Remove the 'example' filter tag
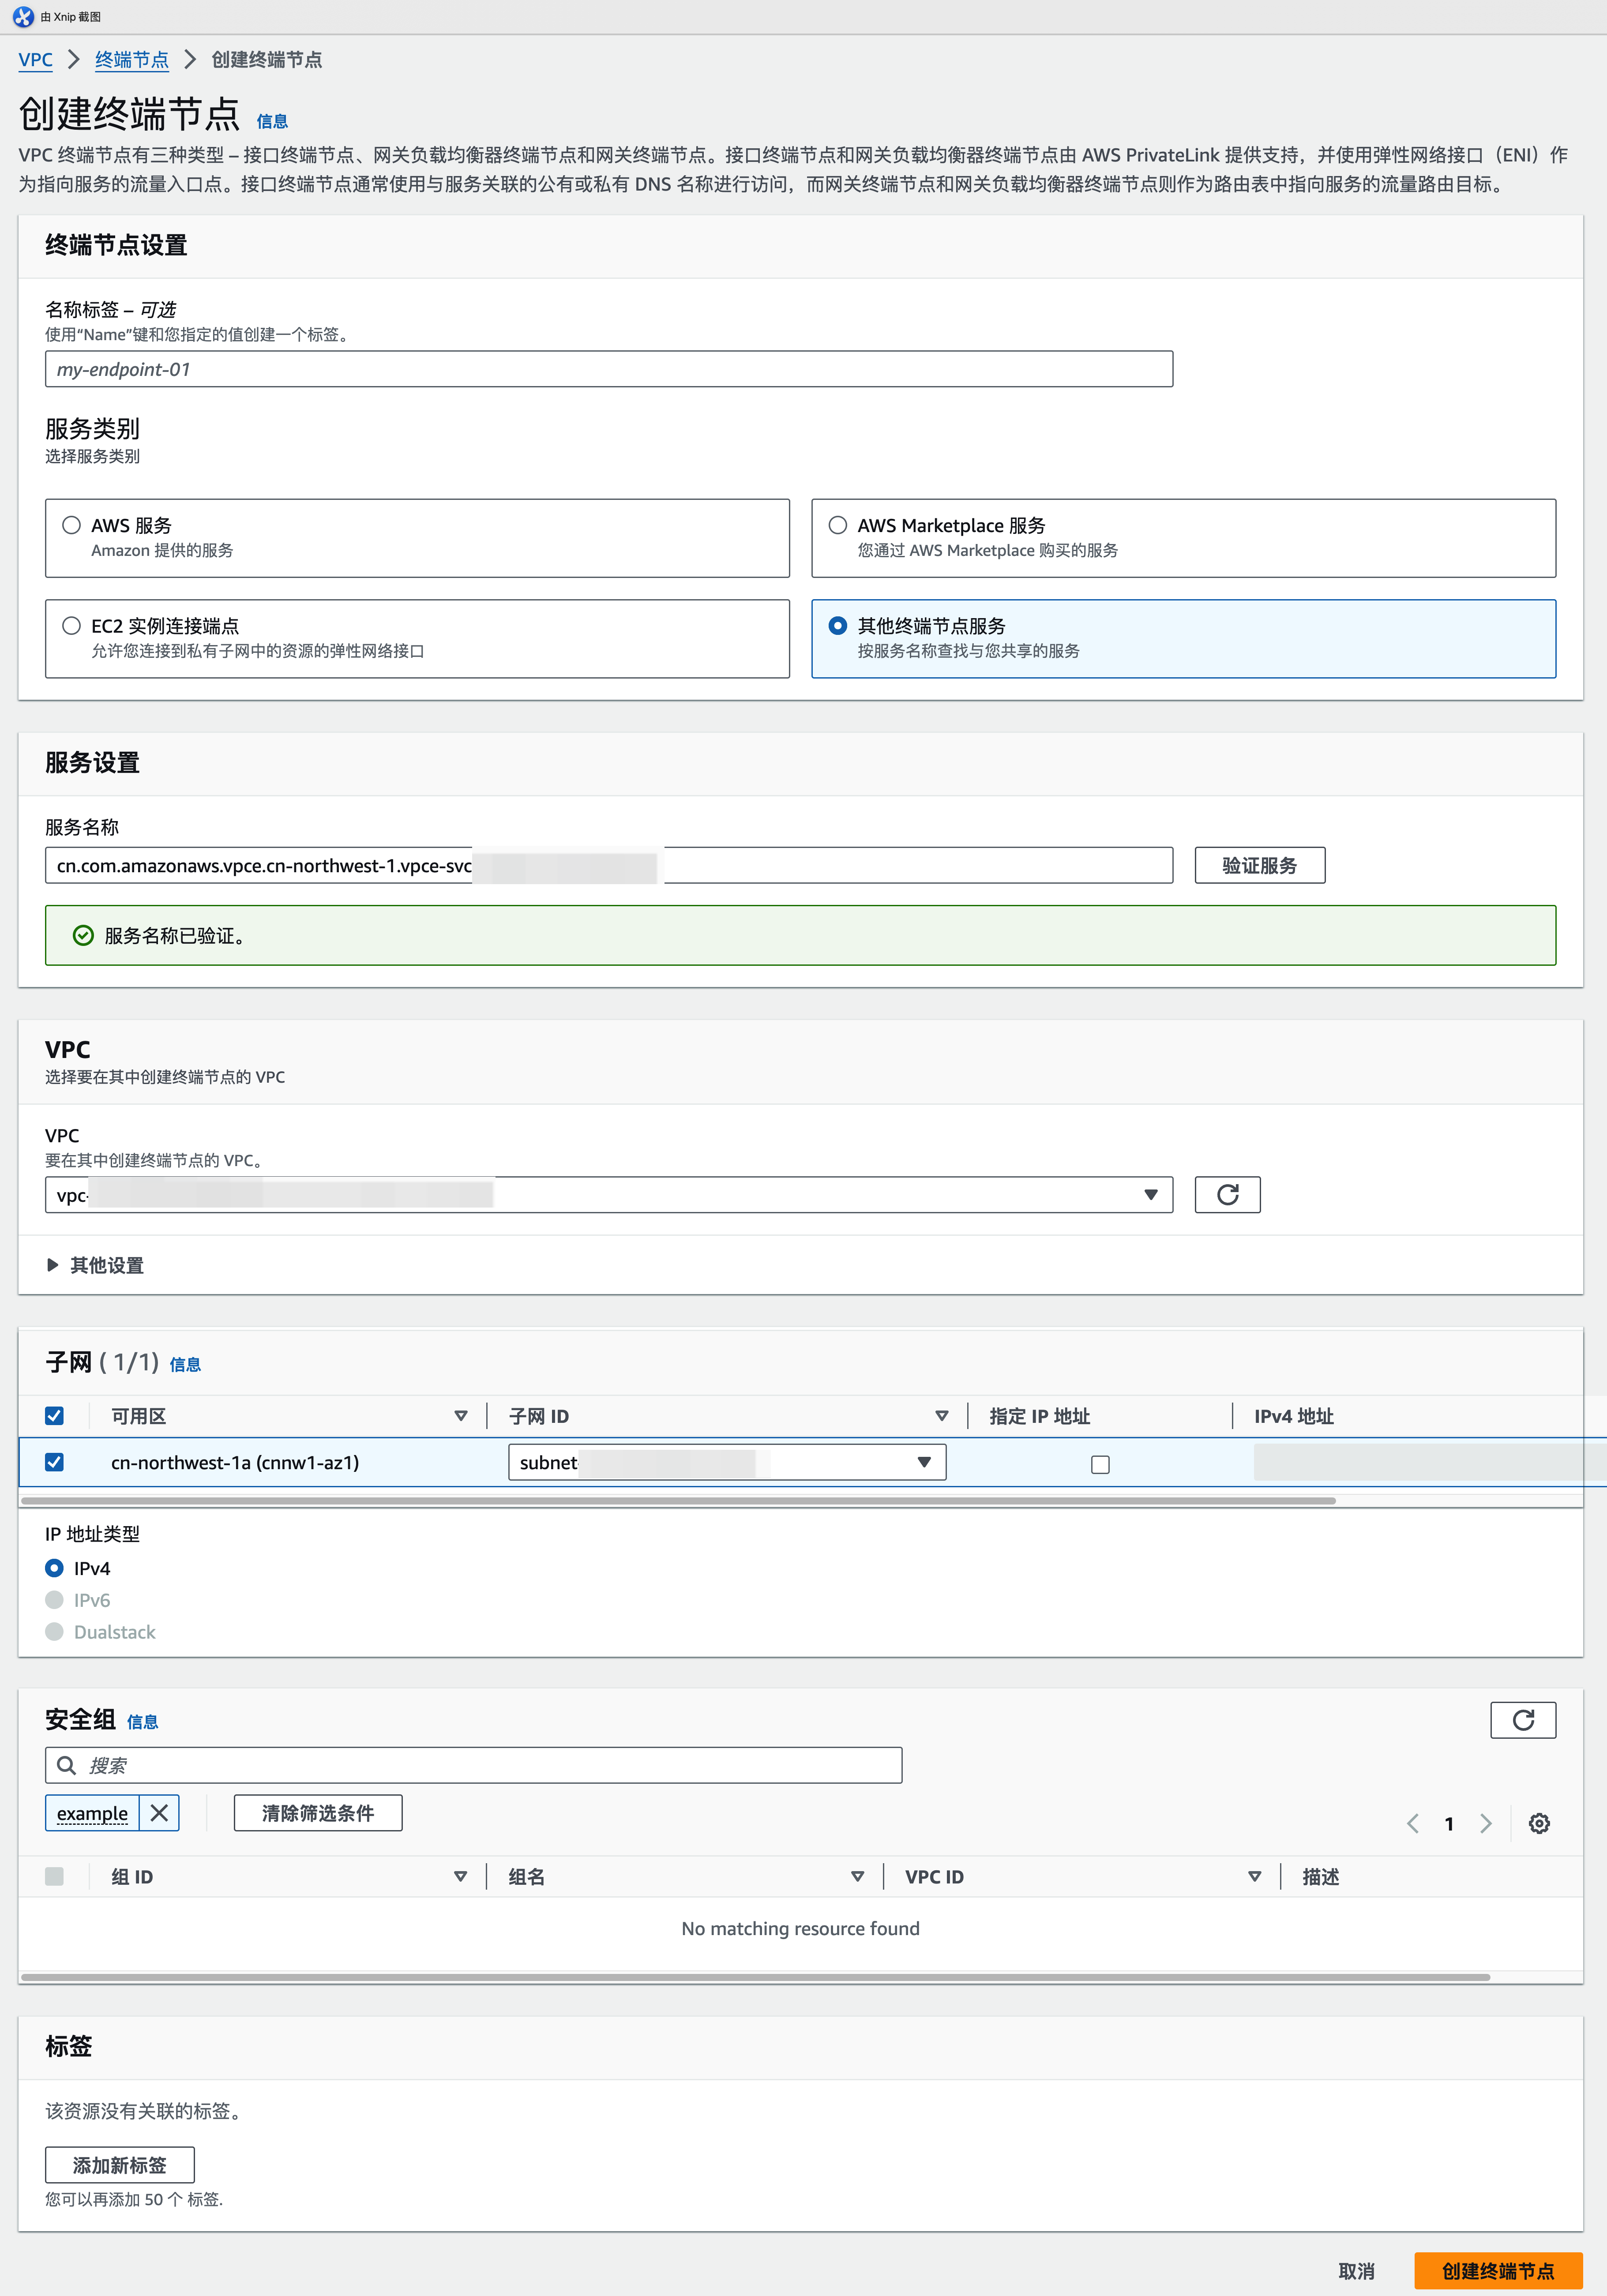This screenshot has height=2296, width=1607. click(159, 1813)
